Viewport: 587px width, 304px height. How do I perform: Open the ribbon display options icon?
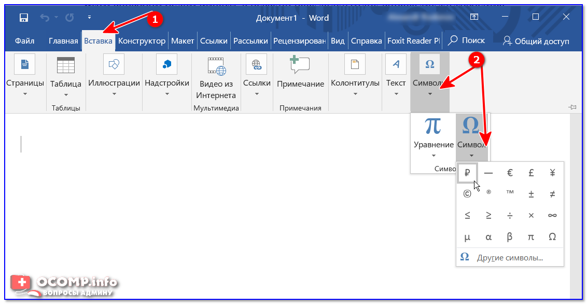click(x=474, y=17)
